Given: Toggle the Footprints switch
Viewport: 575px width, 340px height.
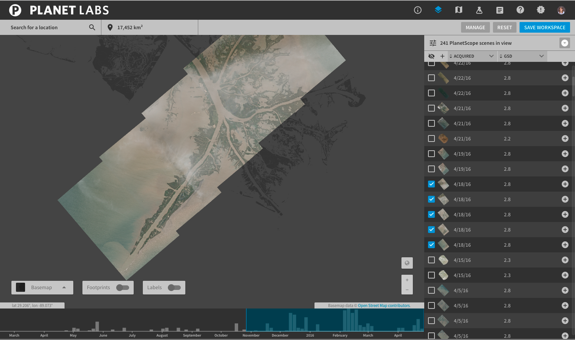Looking at the screenshot, I should [x=123, y=288].
